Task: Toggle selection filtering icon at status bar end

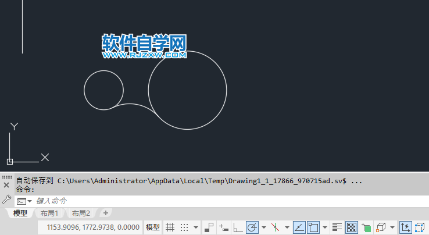Action: 420,227
